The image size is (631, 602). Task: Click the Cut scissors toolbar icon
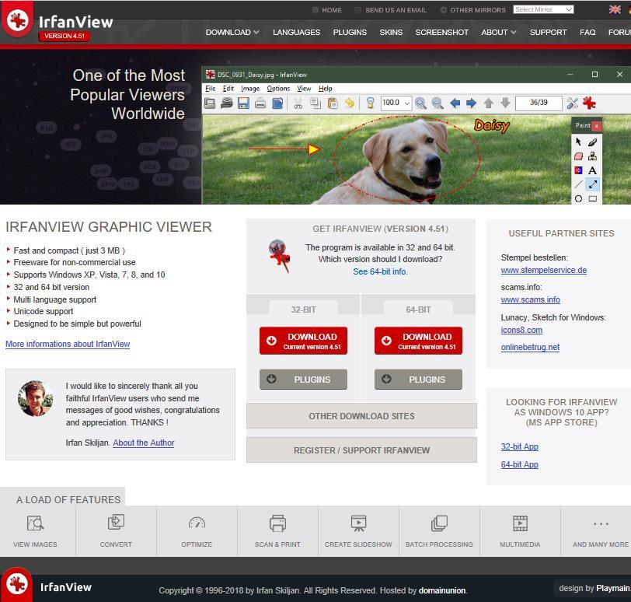coord(298,103)
